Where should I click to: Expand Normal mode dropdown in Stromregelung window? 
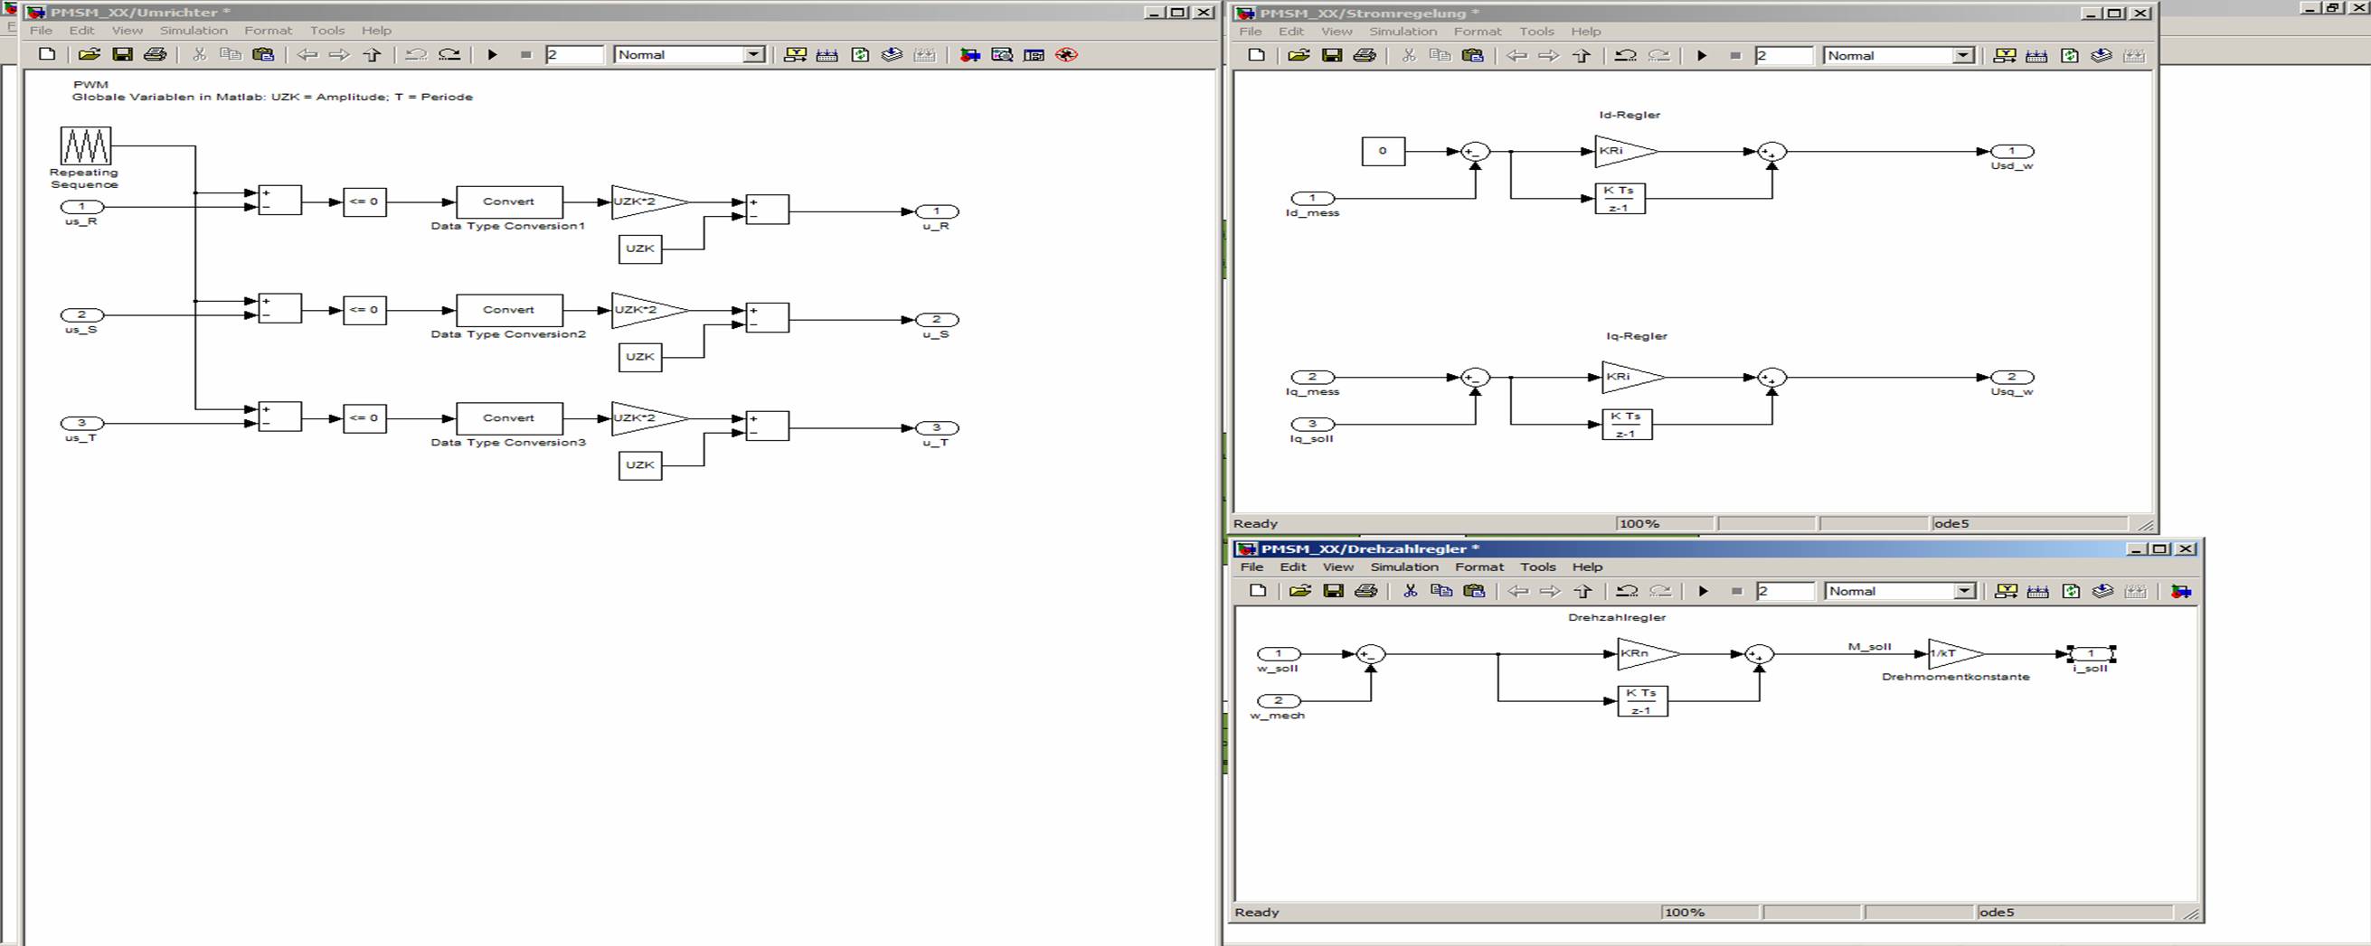[1963, 56]
